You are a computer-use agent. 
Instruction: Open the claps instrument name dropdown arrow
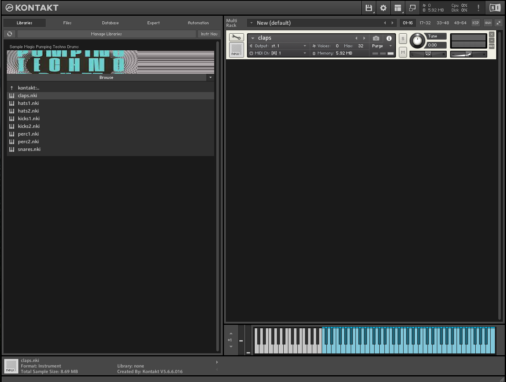click(253, 38)
